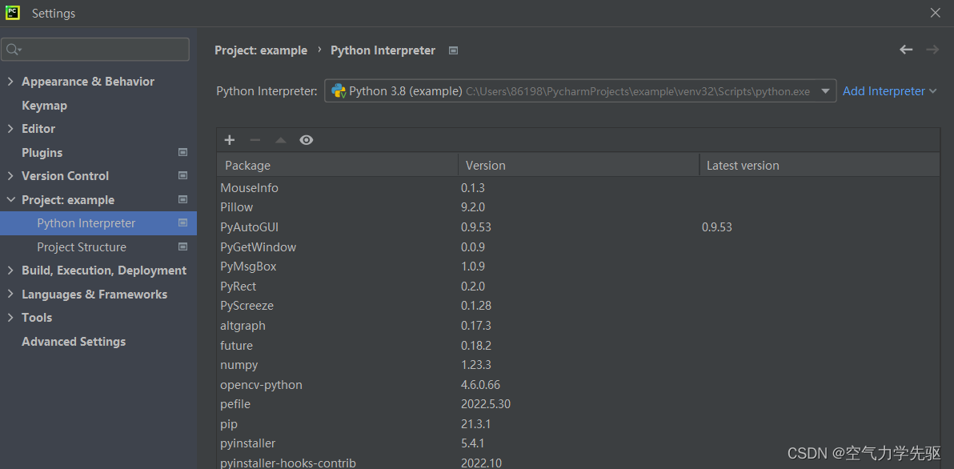Select the Project Structure item
The height and width of the screenshot is (469, 954).
pyautogui.click(x=82, y=247)
